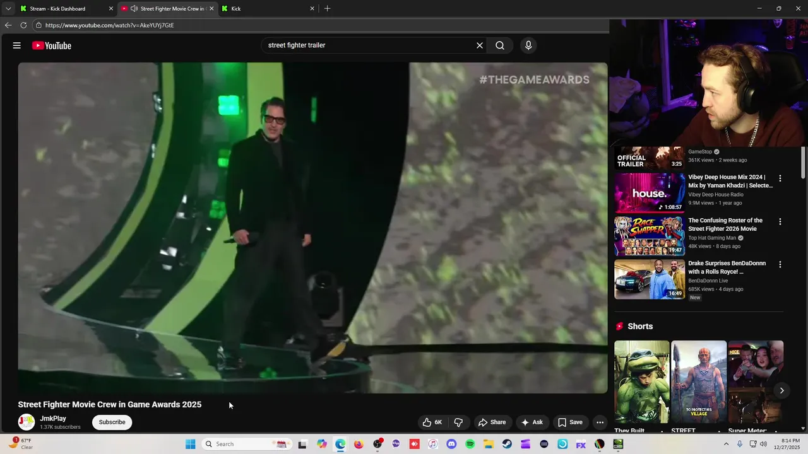
Task: Open the Ask AI button
Action: click(x=532, y=422)
